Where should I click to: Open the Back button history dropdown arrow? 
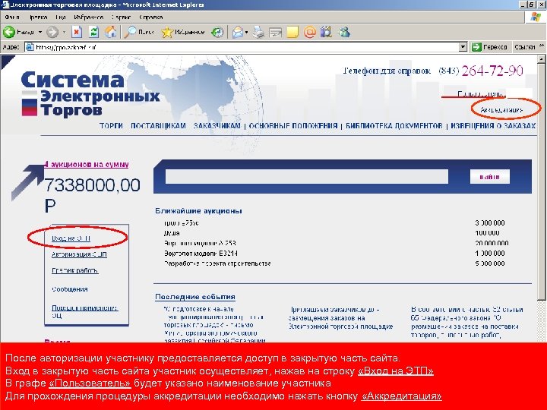(40, 32)
